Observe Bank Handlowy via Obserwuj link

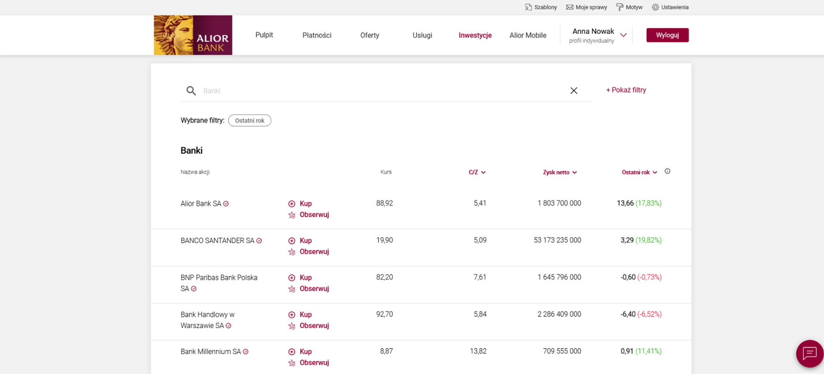click(x=314, y=326)
